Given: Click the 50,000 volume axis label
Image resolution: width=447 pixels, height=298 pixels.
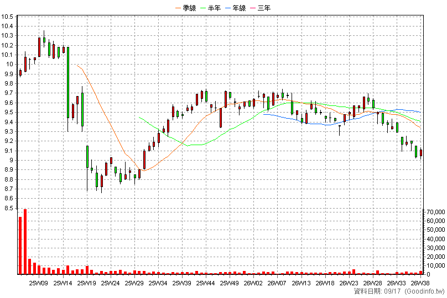Looking at the screenshot, I should point(436,230).
